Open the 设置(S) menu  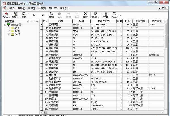click(42, 8)
